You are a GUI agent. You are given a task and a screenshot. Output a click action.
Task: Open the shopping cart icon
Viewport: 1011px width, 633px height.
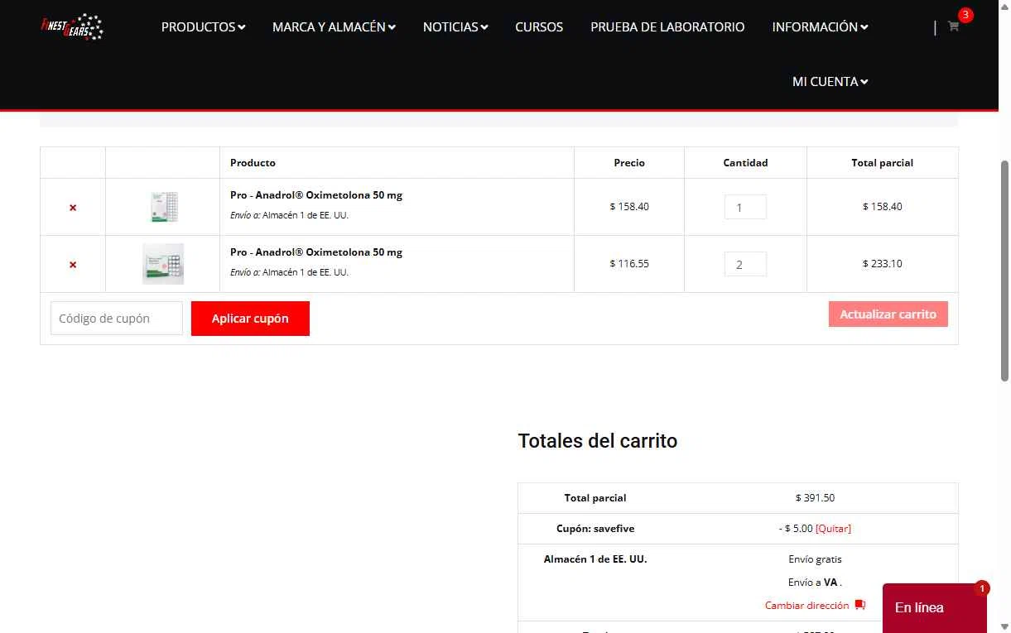click(953, 26)
